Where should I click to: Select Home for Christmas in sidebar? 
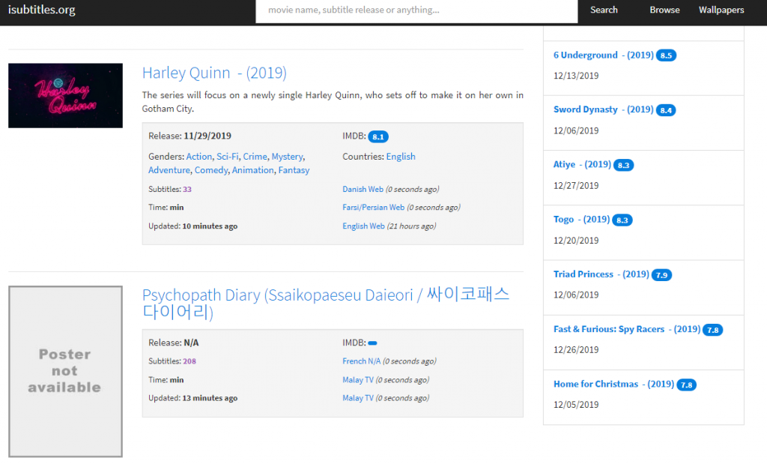(x=594, y=385)
